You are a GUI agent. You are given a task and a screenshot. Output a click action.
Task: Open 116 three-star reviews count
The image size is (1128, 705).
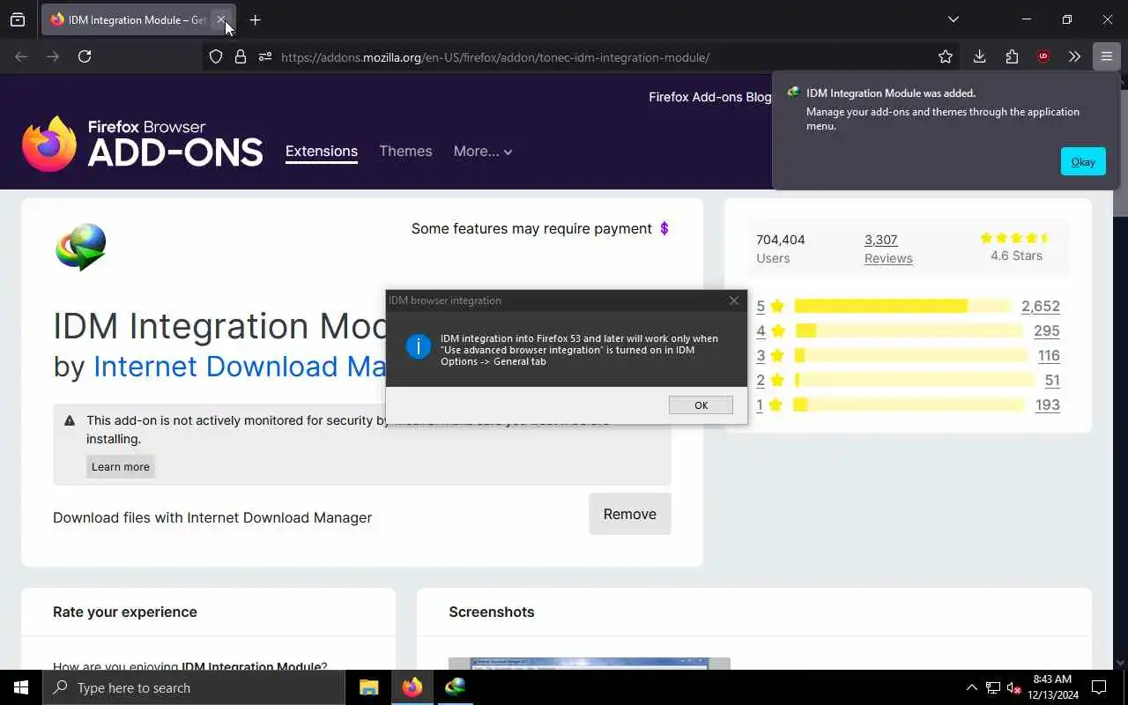point(1049,355)
